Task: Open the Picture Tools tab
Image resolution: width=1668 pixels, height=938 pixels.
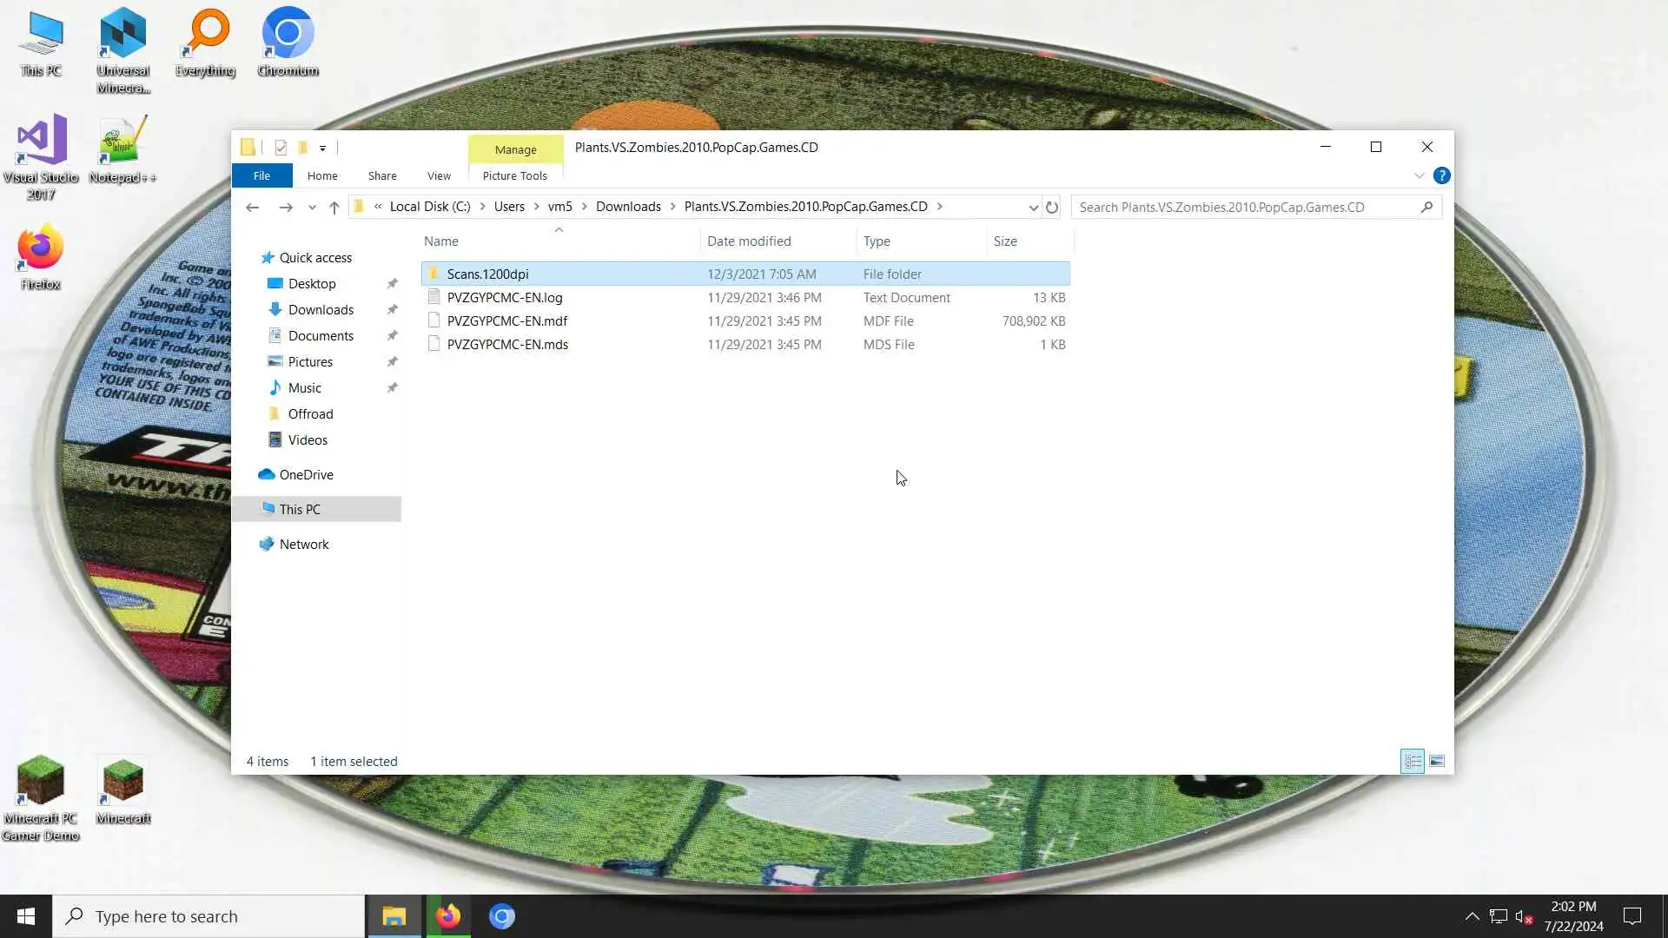Action: (514, 175)
